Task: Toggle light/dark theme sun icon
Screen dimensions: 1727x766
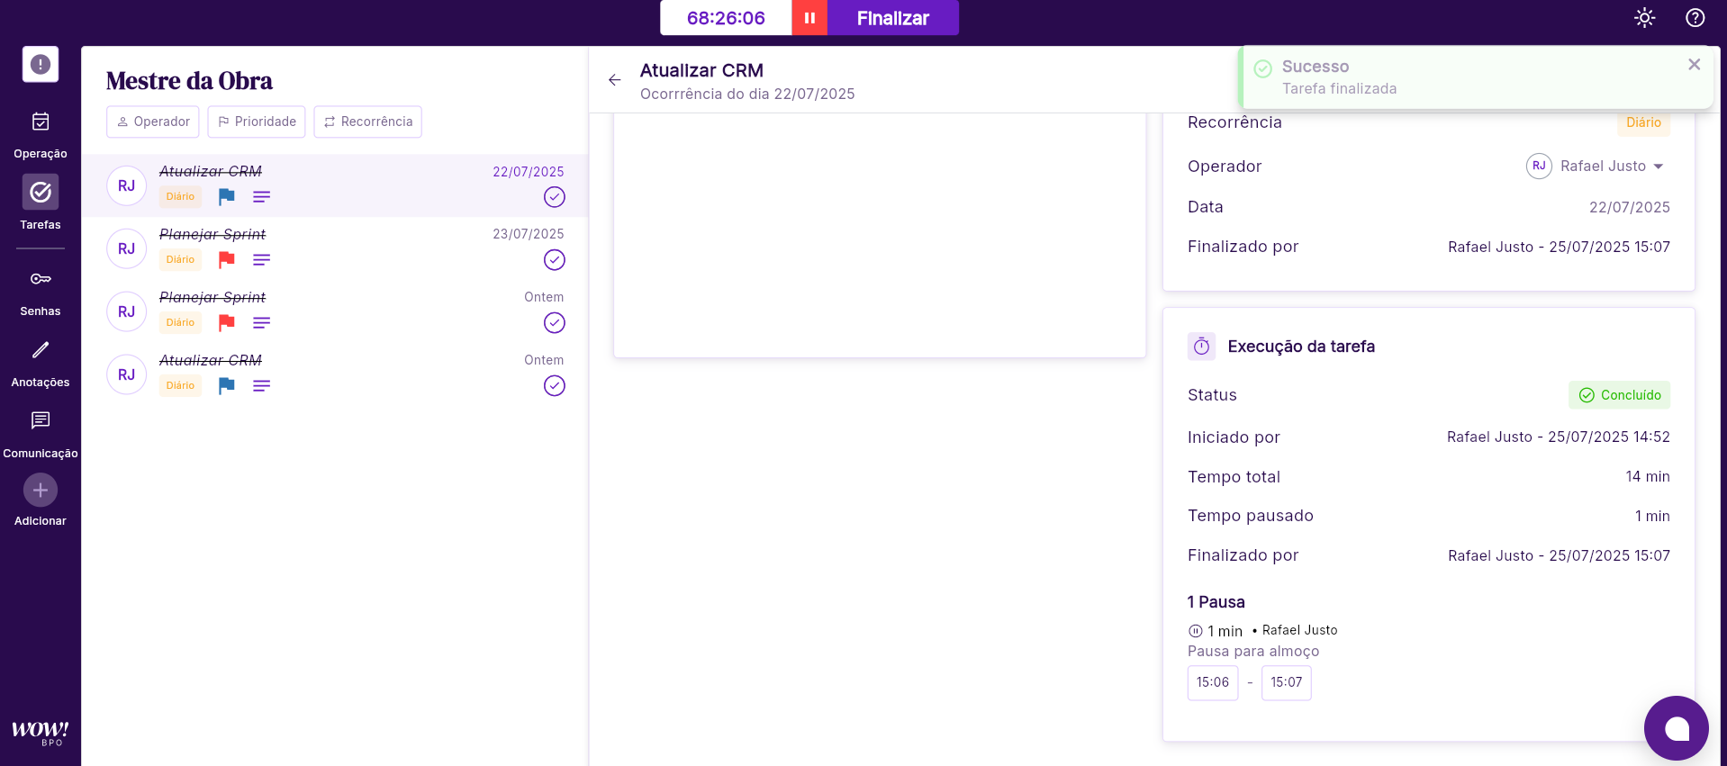Action: coord(1644,18)
